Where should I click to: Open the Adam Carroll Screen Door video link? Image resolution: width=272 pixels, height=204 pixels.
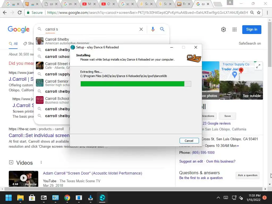(x=92, y=173)
